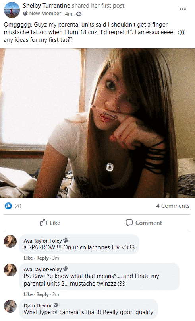Reply to the mustache twinzzz comment
This screenshot has height=321, width=195.
tap(42, 294)
